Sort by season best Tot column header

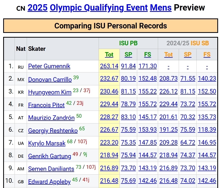(x=168, y=55)
